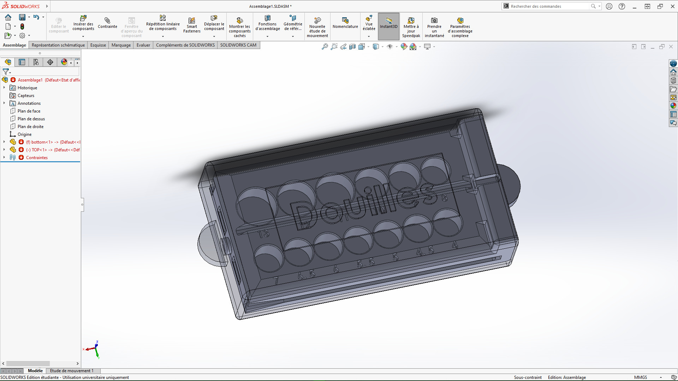Open the DisplayManager color sphere tab

(x=64, y=62)
